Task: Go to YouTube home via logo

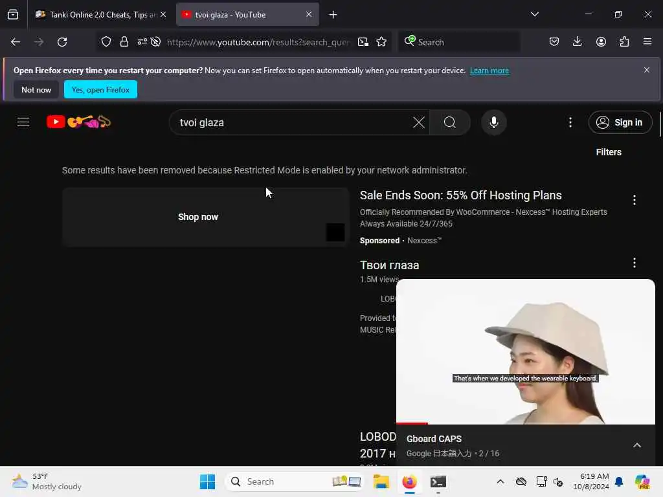Action: coord(78,122)
